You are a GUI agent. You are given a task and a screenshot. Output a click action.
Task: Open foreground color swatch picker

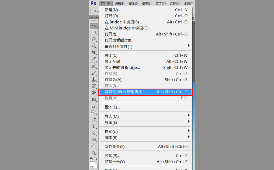[x=92, y=164]
